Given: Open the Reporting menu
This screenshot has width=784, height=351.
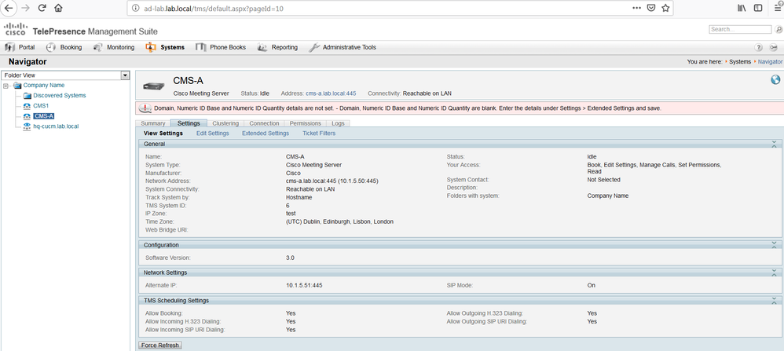Looking at the screenshot, I should click(277, 47).
